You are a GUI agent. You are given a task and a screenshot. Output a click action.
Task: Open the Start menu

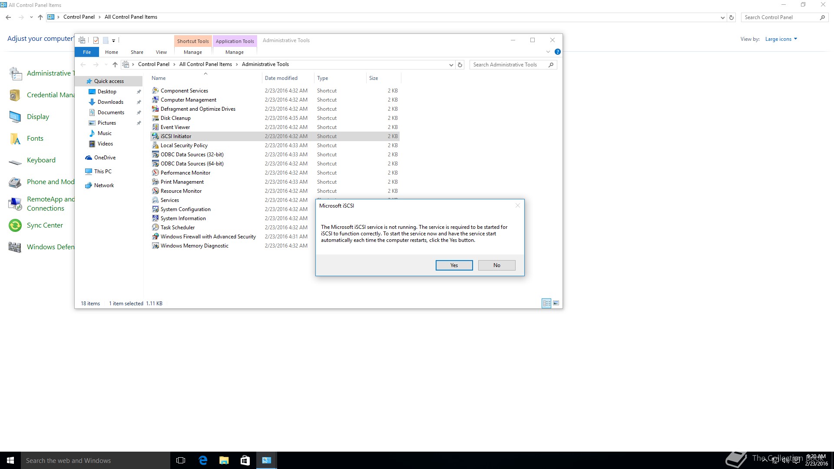[x=10, y=460]
